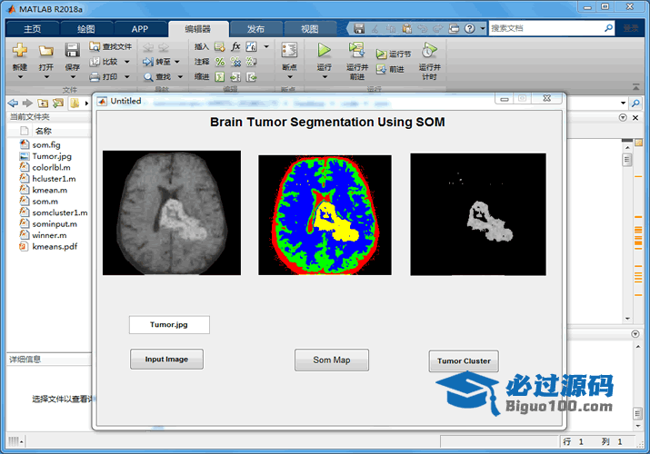
Task: Switch to the Plots (绘图) tab
Action: (x=86, y=29)
